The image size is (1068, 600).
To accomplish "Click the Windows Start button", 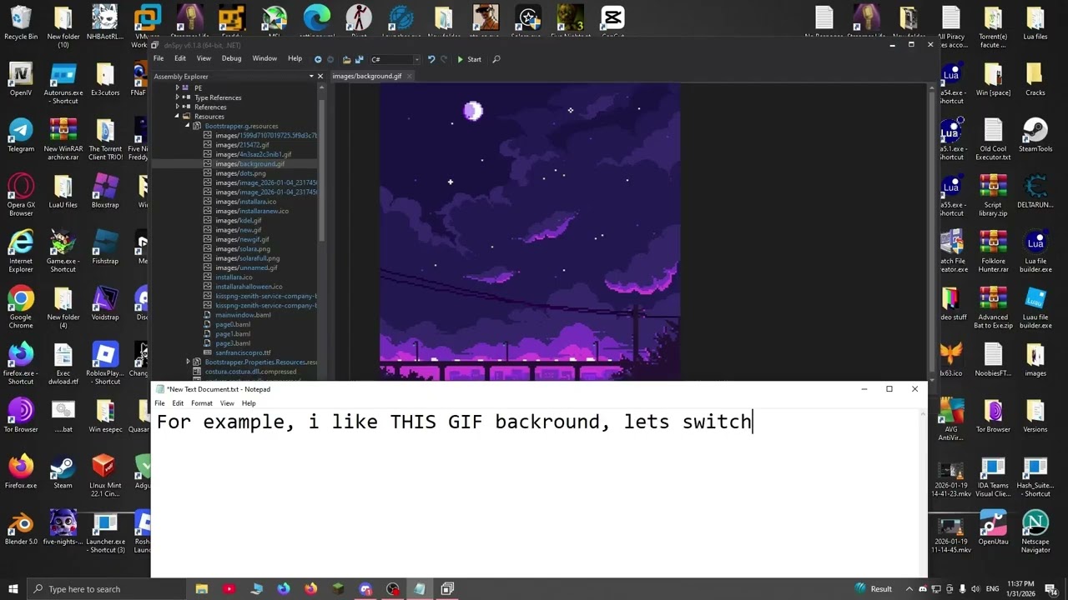I will click(x=13, y=589).
